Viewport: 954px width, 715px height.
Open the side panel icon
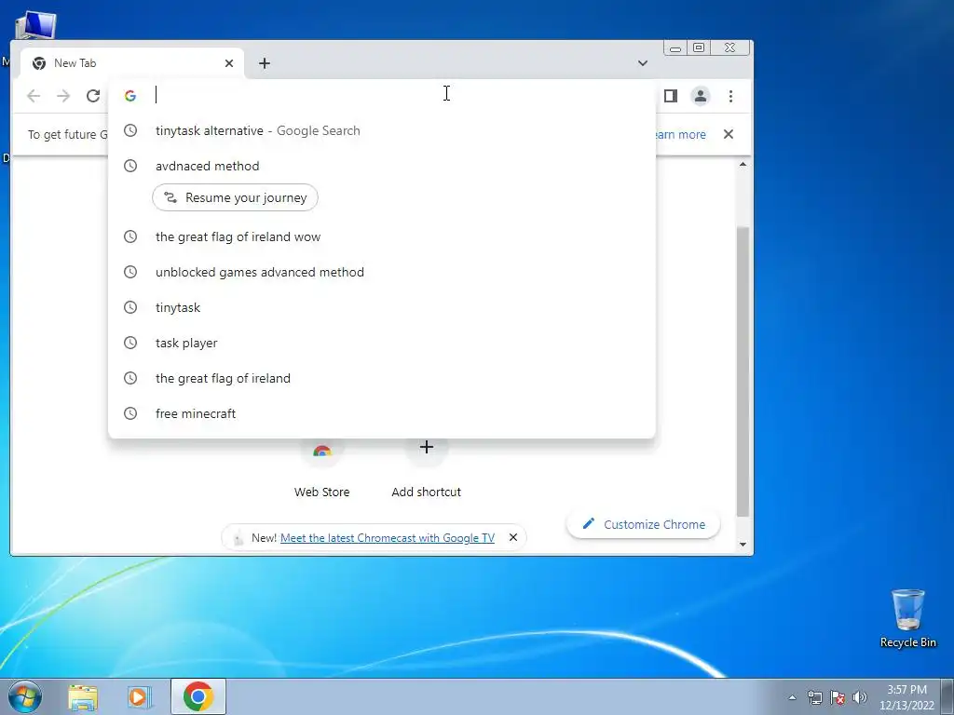pyautogui.click(x=671, y=96)
